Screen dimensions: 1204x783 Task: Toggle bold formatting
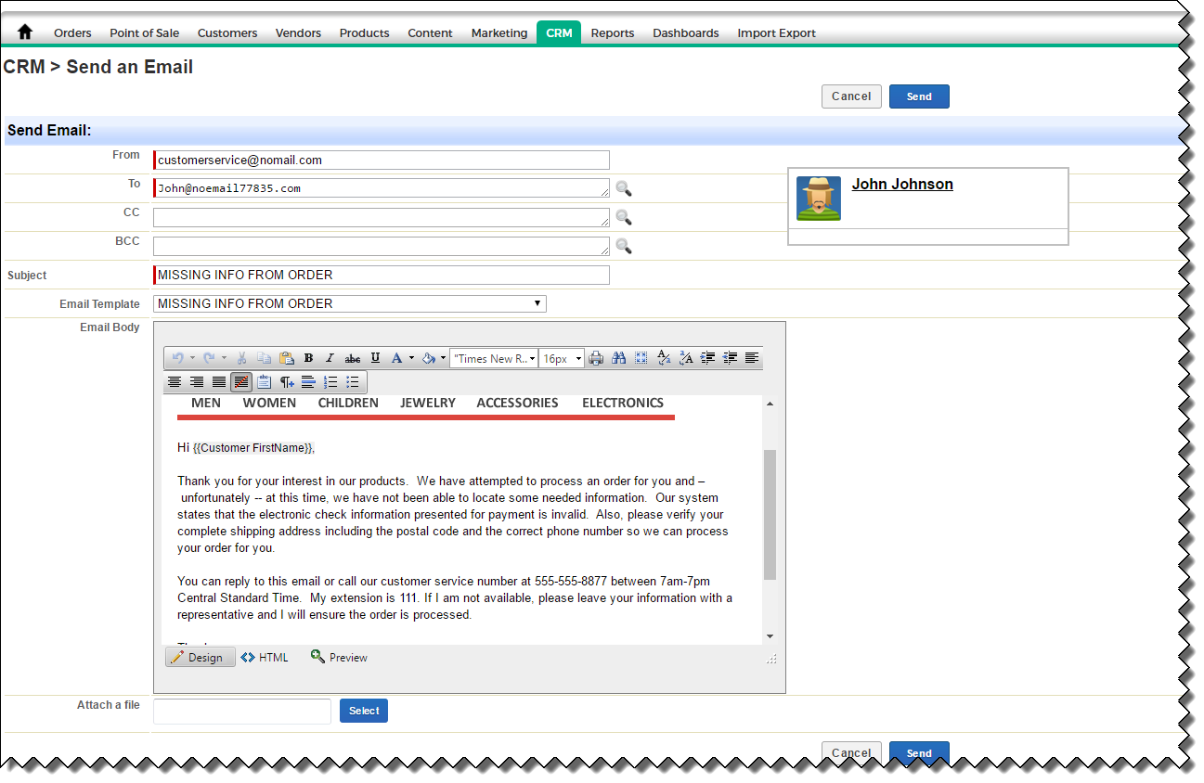[308, 358]
